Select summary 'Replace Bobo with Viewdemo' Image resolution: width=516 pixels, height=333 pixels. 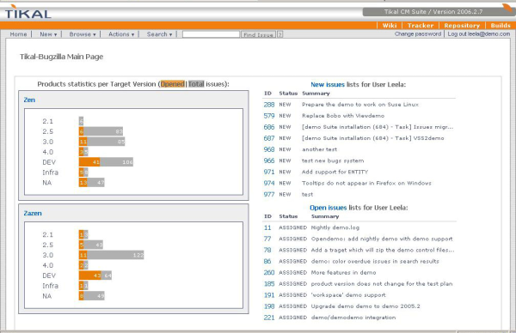pyautogui.click(x=343, y=116)
